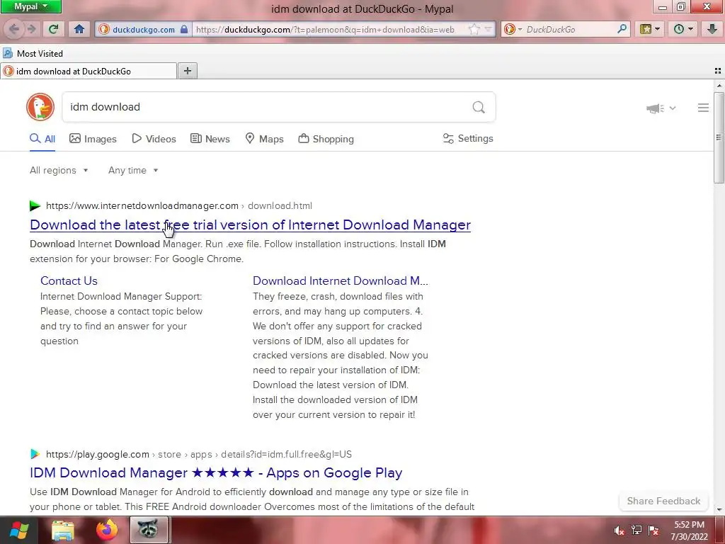Click the search magnifier in DuckDuckGo box
This screenshot has width=725, height=544.
pyautogui.click(x=479, y=108)
